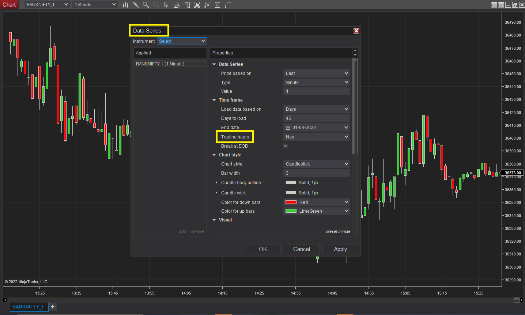525x315 pixels.
Task: Click the Candle body outline color swatch
Action: coord(291,182)
